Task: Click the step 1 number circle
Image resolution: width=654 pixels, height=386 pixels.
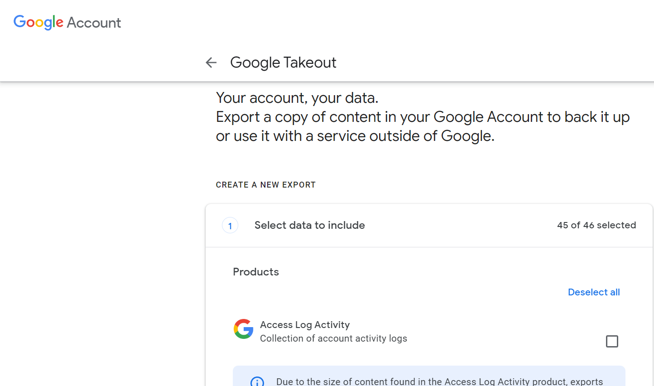Action: point(230,226)
